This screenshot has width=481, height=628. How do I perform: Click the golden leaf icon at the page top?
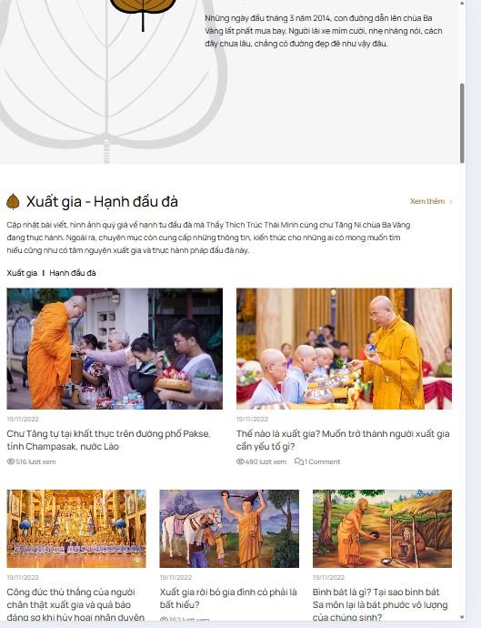143,12
